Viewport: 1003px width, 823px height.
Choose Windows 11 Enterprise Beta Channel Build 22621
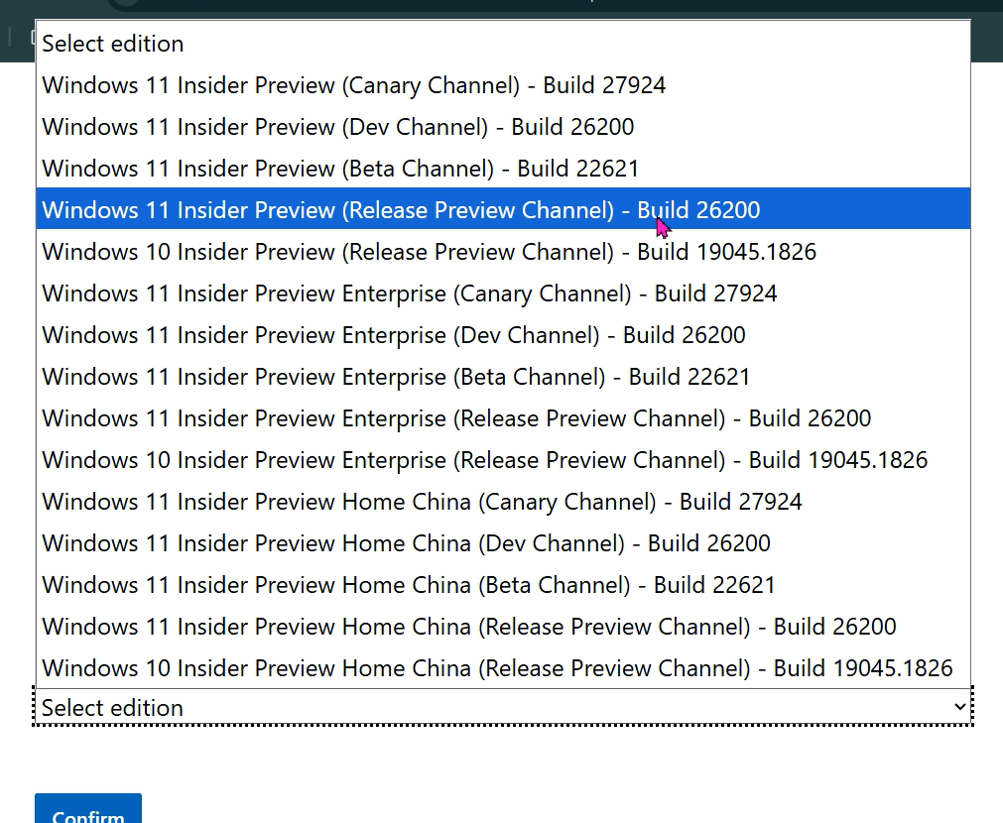(395, 377)
